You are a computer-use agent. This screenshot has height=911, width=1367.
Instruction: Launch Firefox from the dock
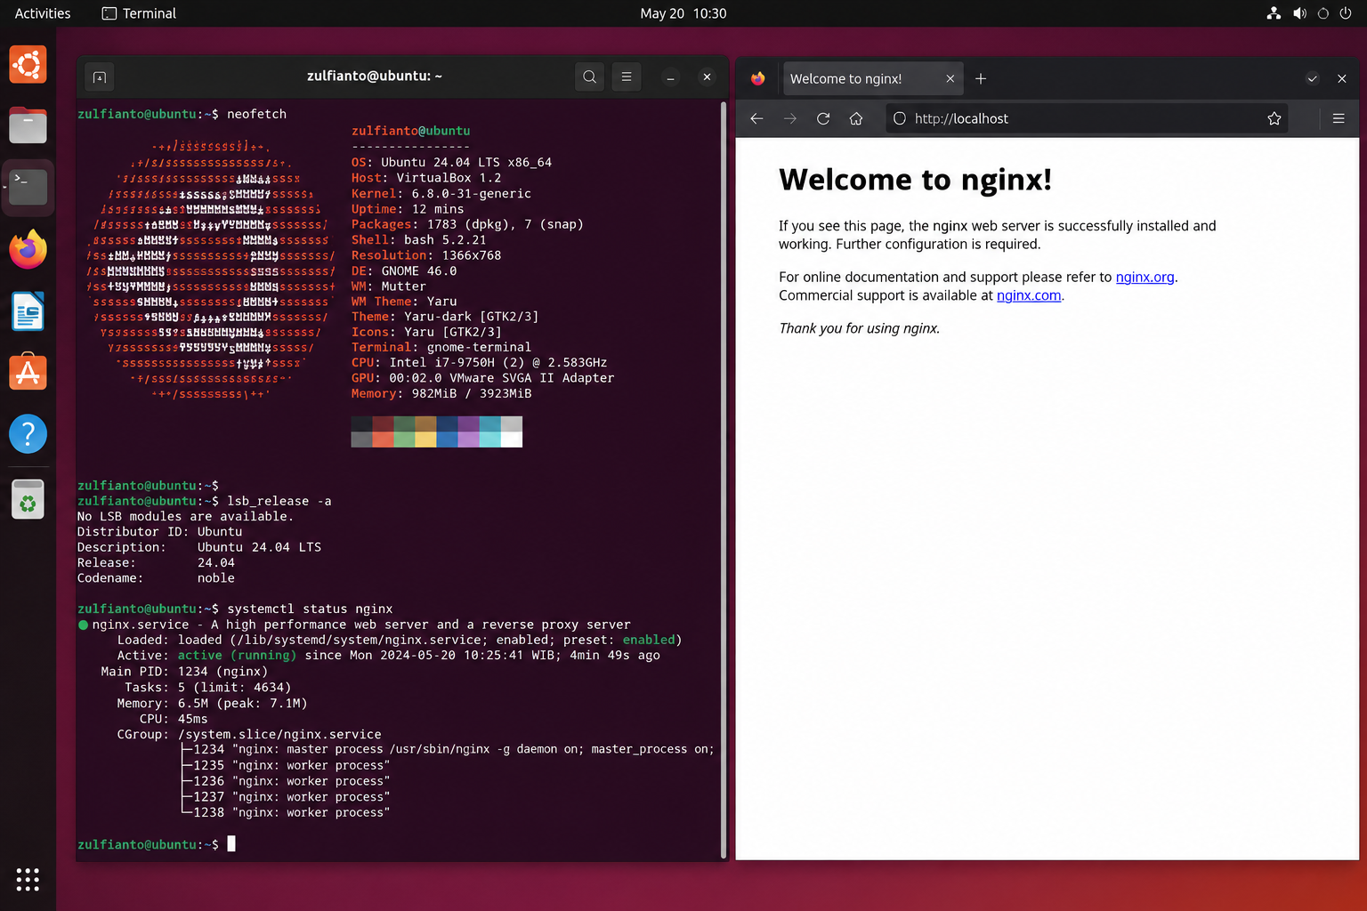click(x=28, y=249)
